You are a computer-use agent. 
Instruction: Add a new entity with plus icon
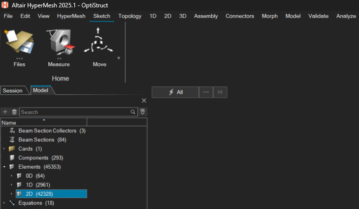[5, 112]
